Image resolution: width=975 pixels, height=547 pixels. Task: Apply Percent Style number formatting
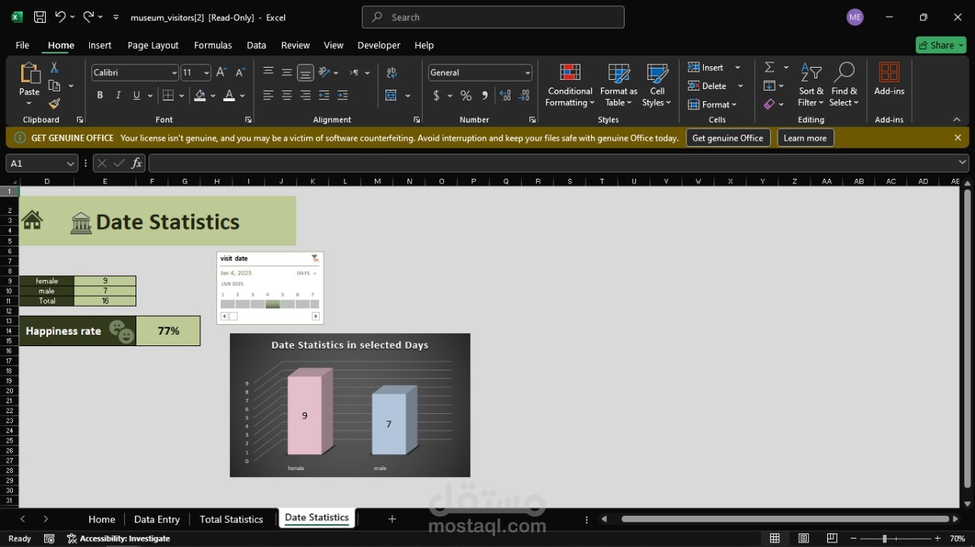[465, 96]
